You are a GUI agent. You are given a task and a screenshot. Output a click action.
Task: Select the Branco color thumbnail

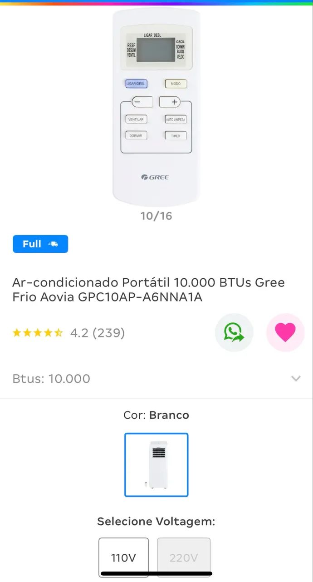click(x=156, y=465)
